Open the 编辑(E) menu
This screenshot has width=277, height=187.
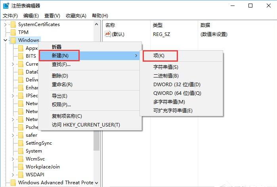tap(31, 16)
